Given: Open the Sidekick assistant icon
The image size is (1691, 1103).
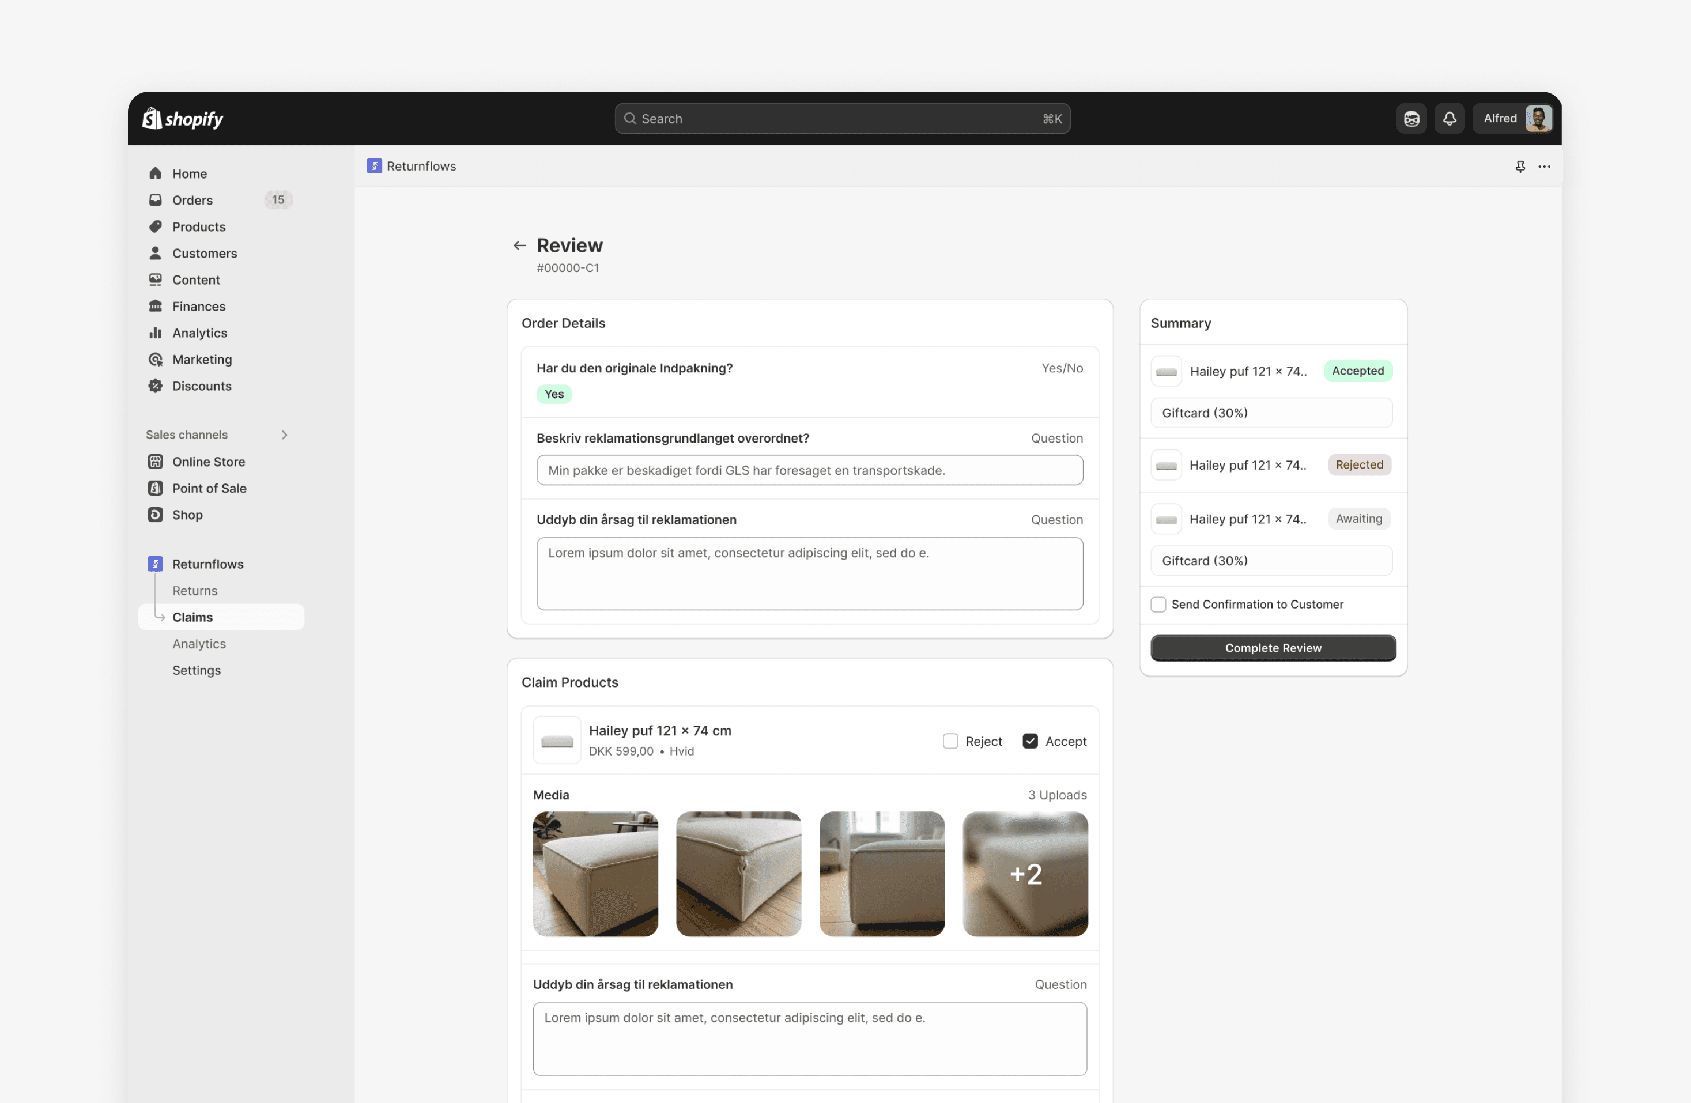Looking at the screenshot, I should pyautogui.click(x=1411, y=119).
